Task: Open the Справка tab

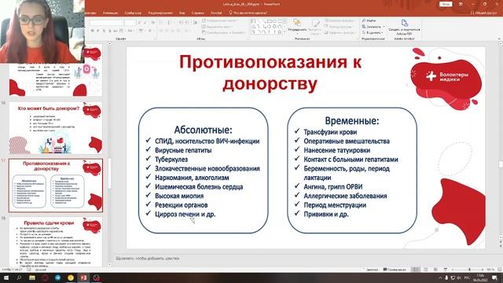Action: click(x=197, y=13)
